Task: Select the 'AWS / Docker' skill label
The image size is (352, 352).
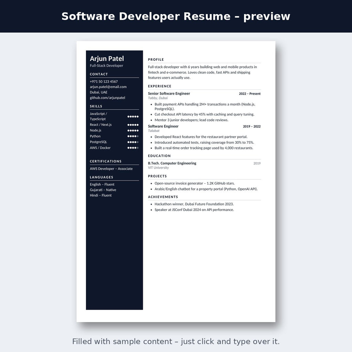Action: pyautogui.click(x=100, y=148)
